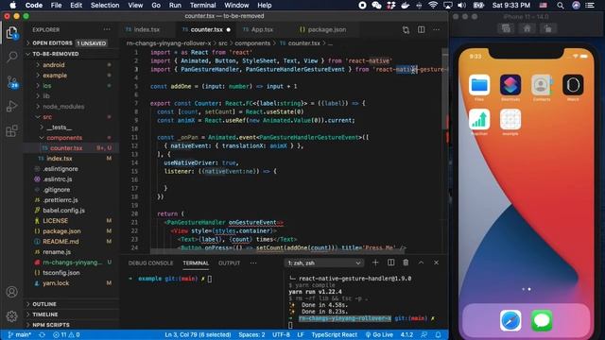The height and width of the screenshot is (340, 605).
Task: Add a new terminal with plus icon
Action: coord(375,263)
